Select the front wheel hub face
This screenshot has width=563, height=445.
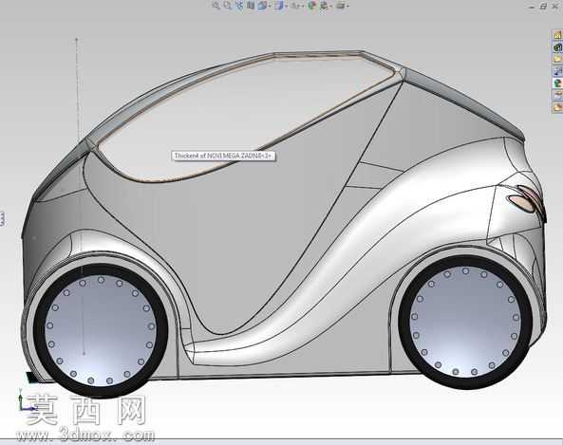coord(101,331)
